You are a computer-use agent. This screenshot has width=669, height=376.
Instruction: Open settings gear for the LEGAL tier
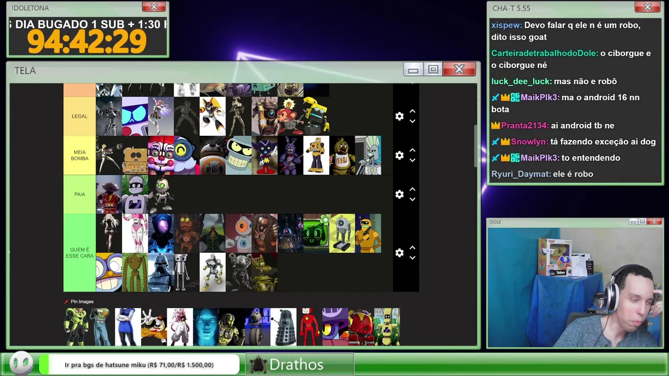(399, 116)
